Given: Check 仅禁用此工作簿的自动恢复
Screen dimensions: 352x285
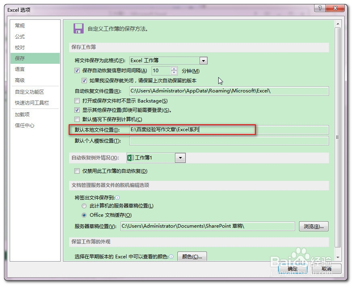Looking at the screenshot, I should (x=76, y=171).
